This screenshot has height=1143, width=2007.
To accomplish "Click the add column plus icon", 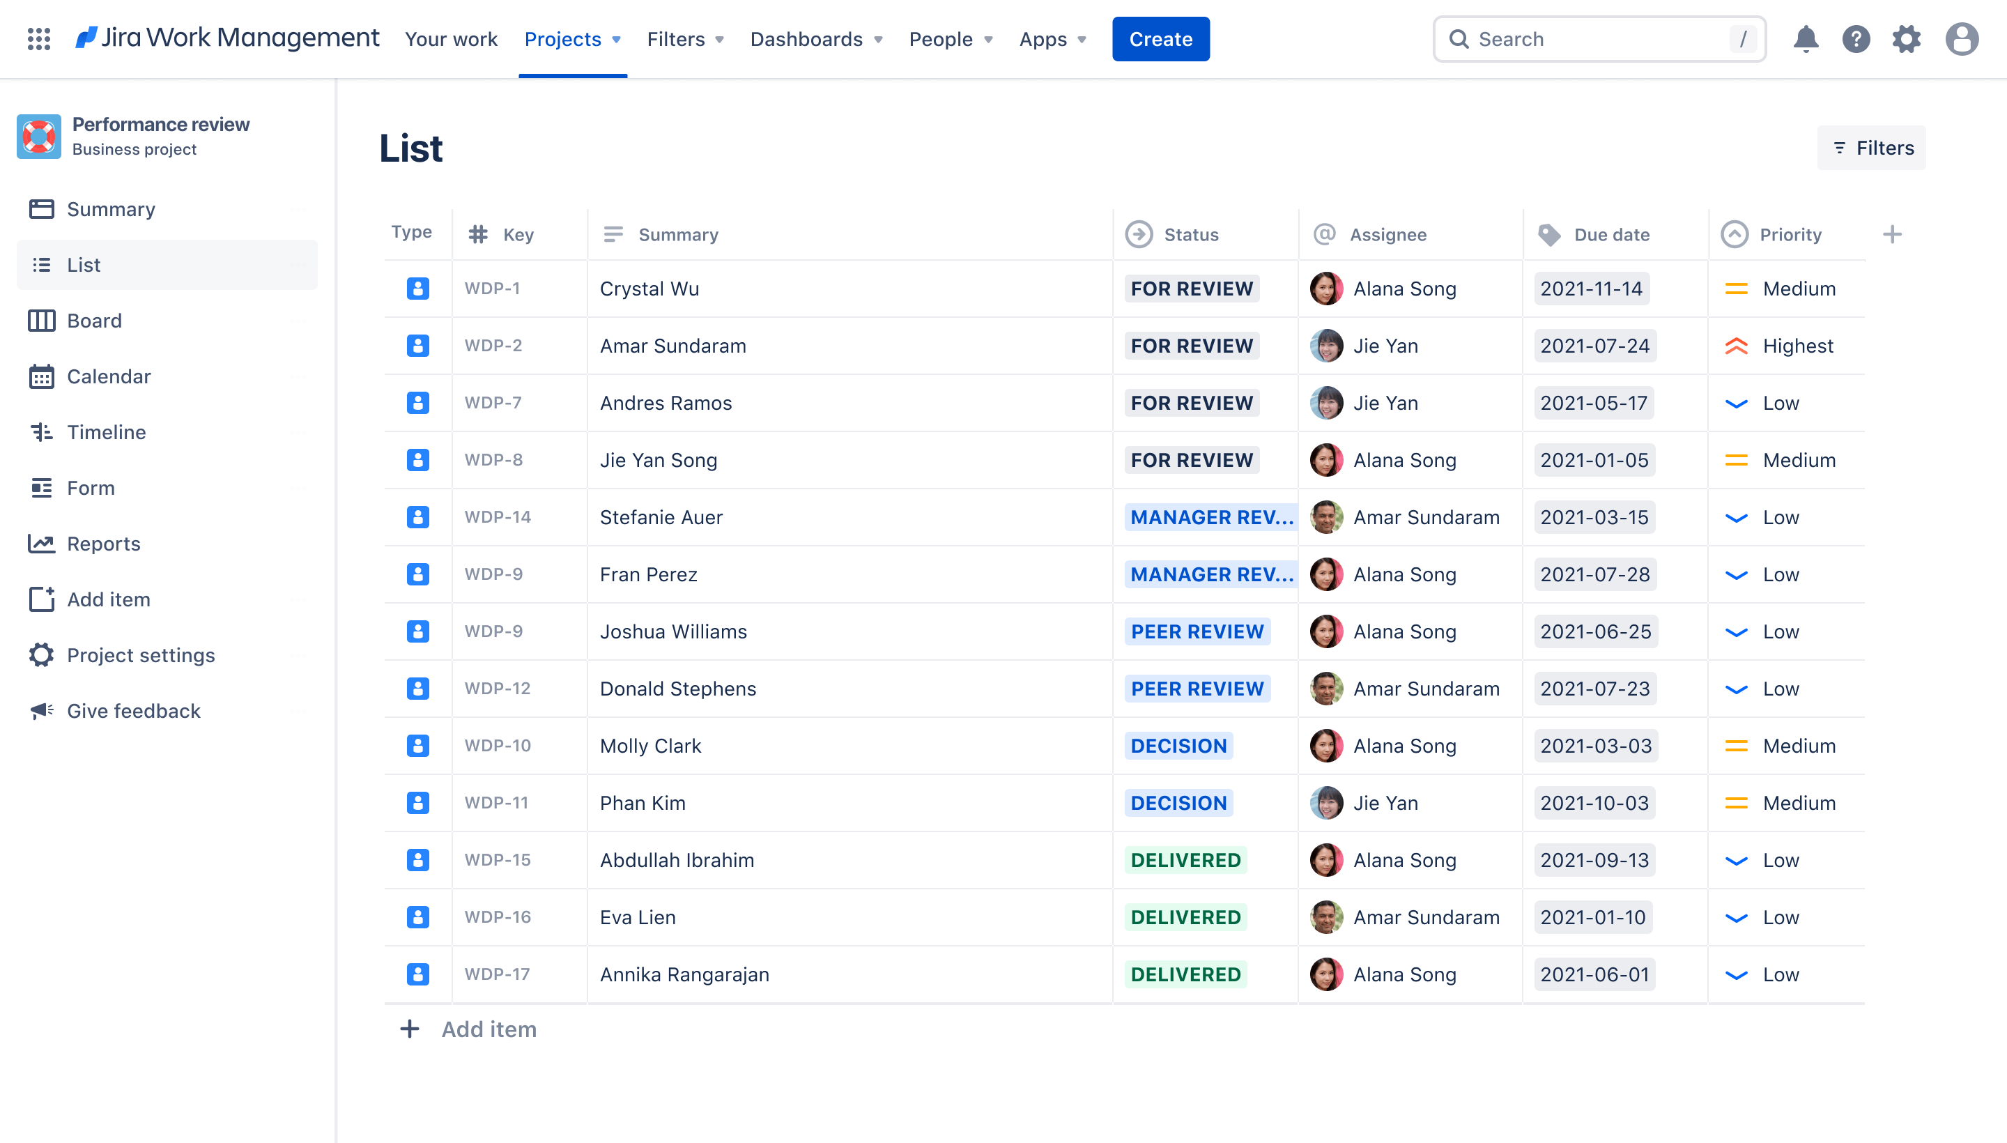I will (x=1893, y=234).
